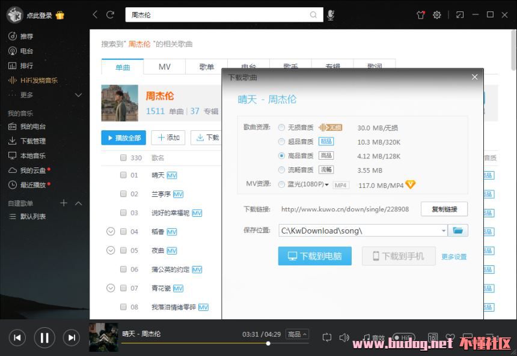This screenshot has width=517, height=356.
Task: Select 超品音质 quality option
Action: 281,142
